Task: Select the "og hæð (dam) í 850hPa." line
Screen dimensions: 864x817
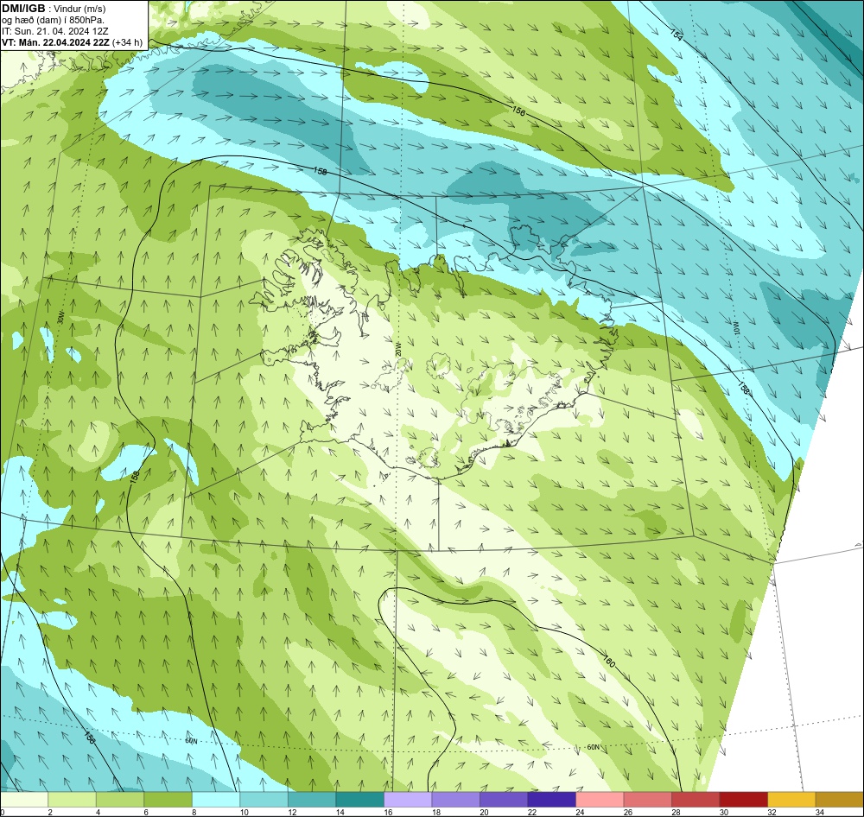Action: (x=53, y=20)
